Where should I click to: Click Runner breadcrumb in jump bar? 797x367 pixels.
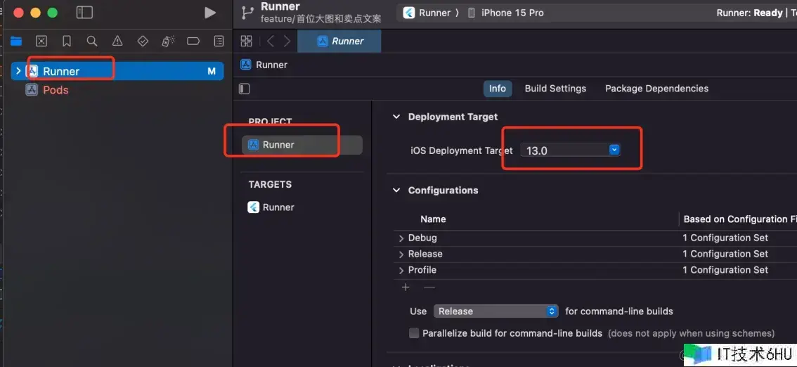click(264, 65)
